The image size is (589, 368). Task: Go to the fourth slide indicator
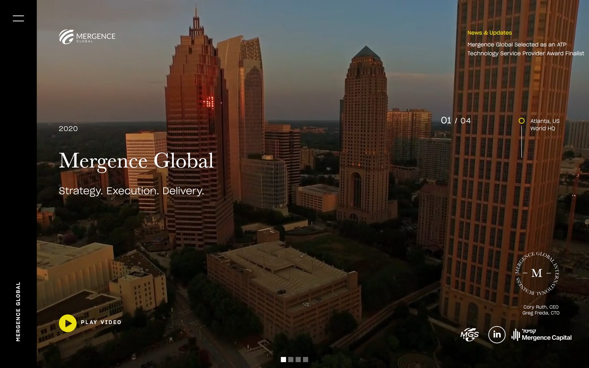coord(305,359)
